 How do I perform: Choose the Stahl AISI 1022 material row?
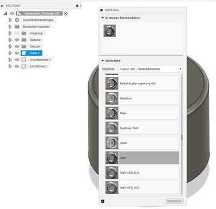(x=142, y=187)
